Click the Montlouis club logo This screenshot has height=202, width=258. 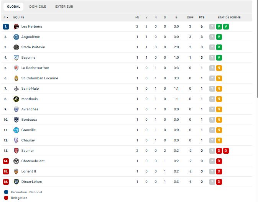point(16,99)
